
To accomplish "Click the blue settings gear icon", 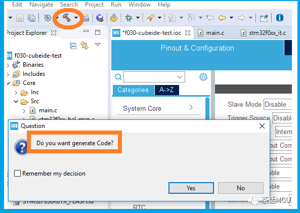I will point(203,77).
